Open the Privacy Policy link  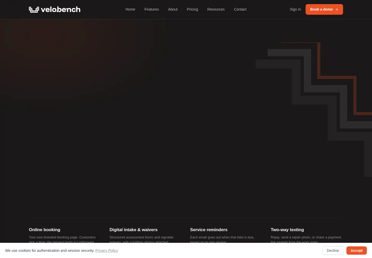coord(107,251)
